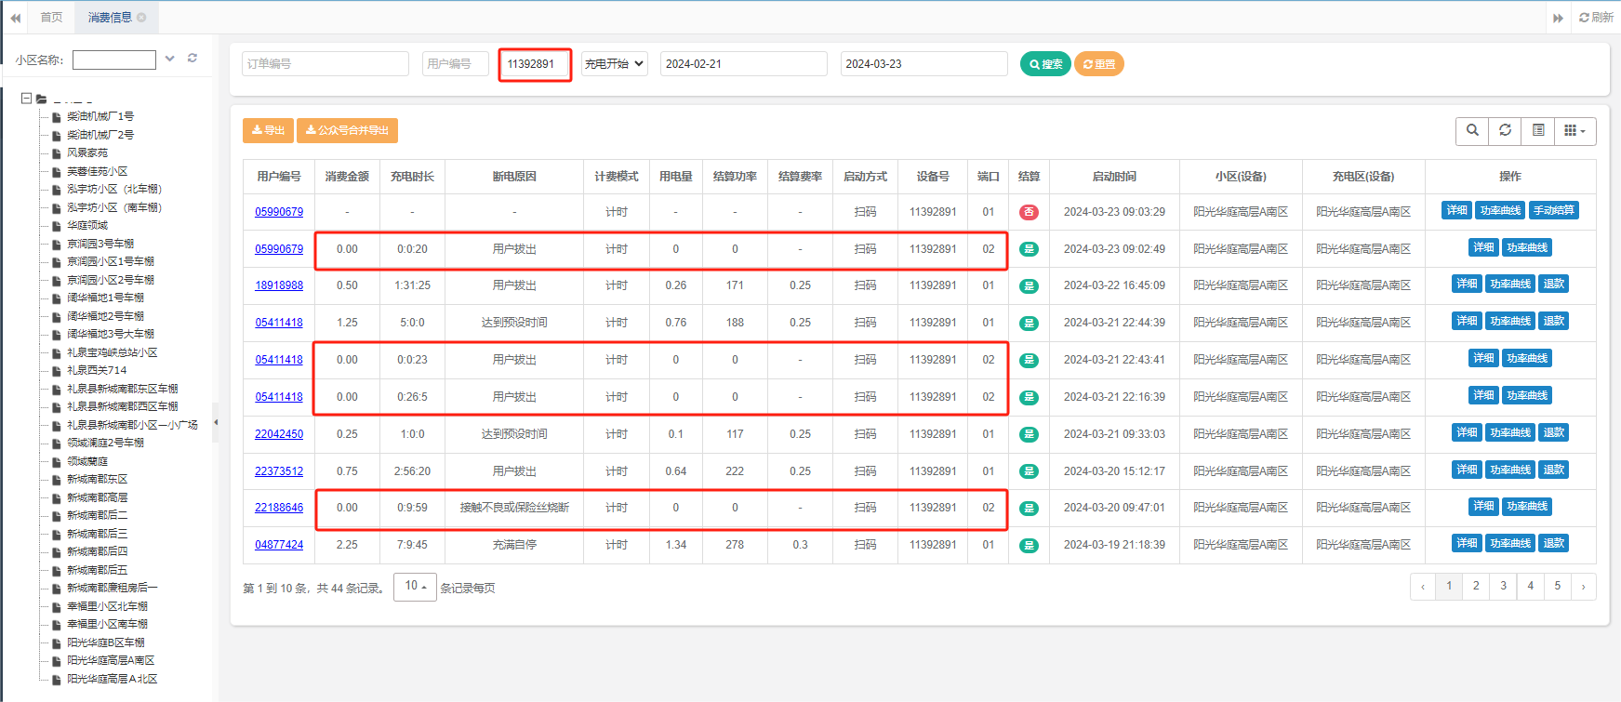Go to page 5 in pagination
Viewport: 1621px width, 702px height.
point(1557,587)
